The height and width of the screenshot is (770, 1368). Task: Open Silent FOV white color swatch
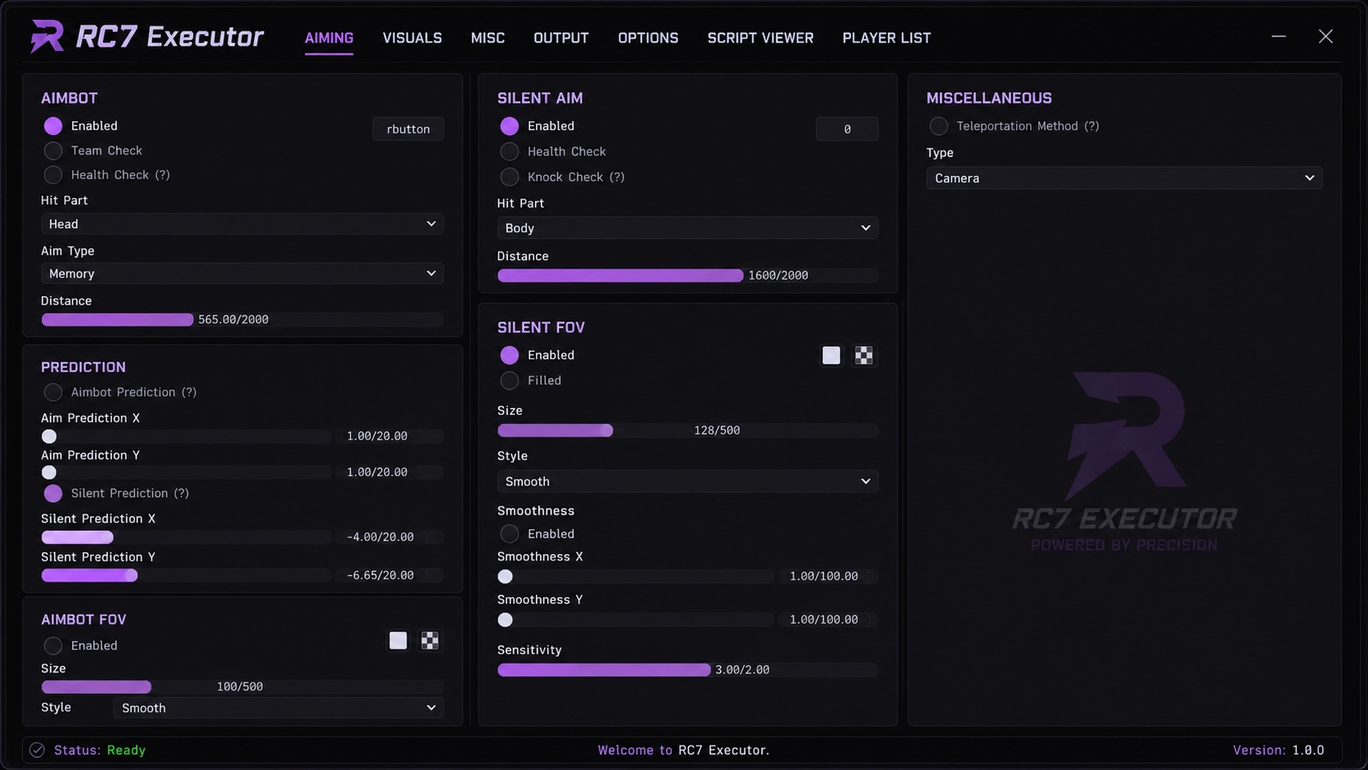click(x=831, y=355)
